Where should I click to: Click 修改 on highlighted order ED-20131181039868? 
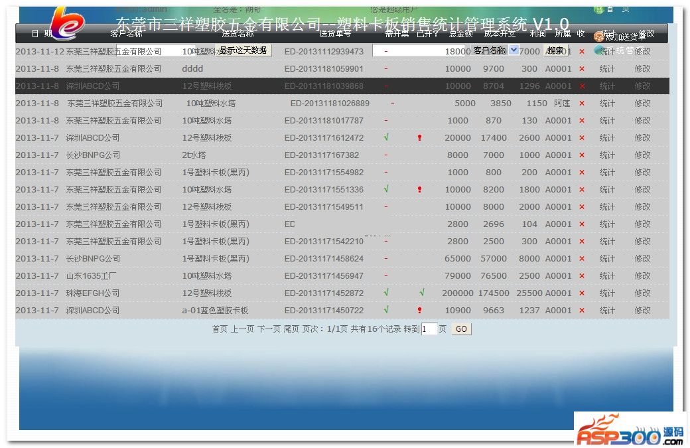coord(642,86)
